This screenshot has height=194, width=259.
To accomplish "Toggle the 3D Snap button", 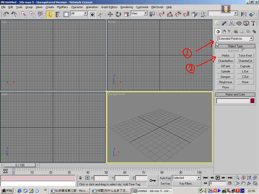I will [x=161, y=14].
